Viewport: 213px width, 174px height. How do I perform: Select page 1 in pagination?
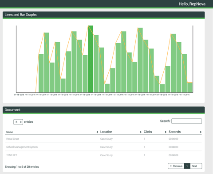[187, 166]
